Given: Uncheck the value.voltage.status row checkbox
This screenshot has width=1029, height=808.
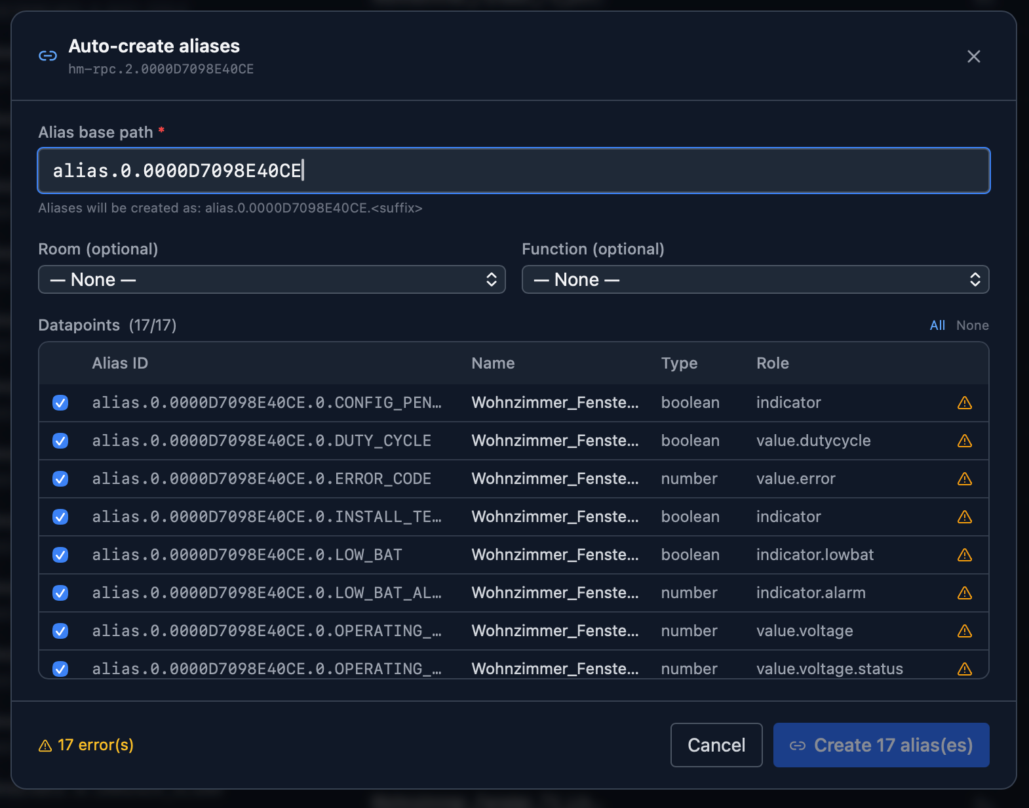Looking at the screenshot, I should coord(60,669).
